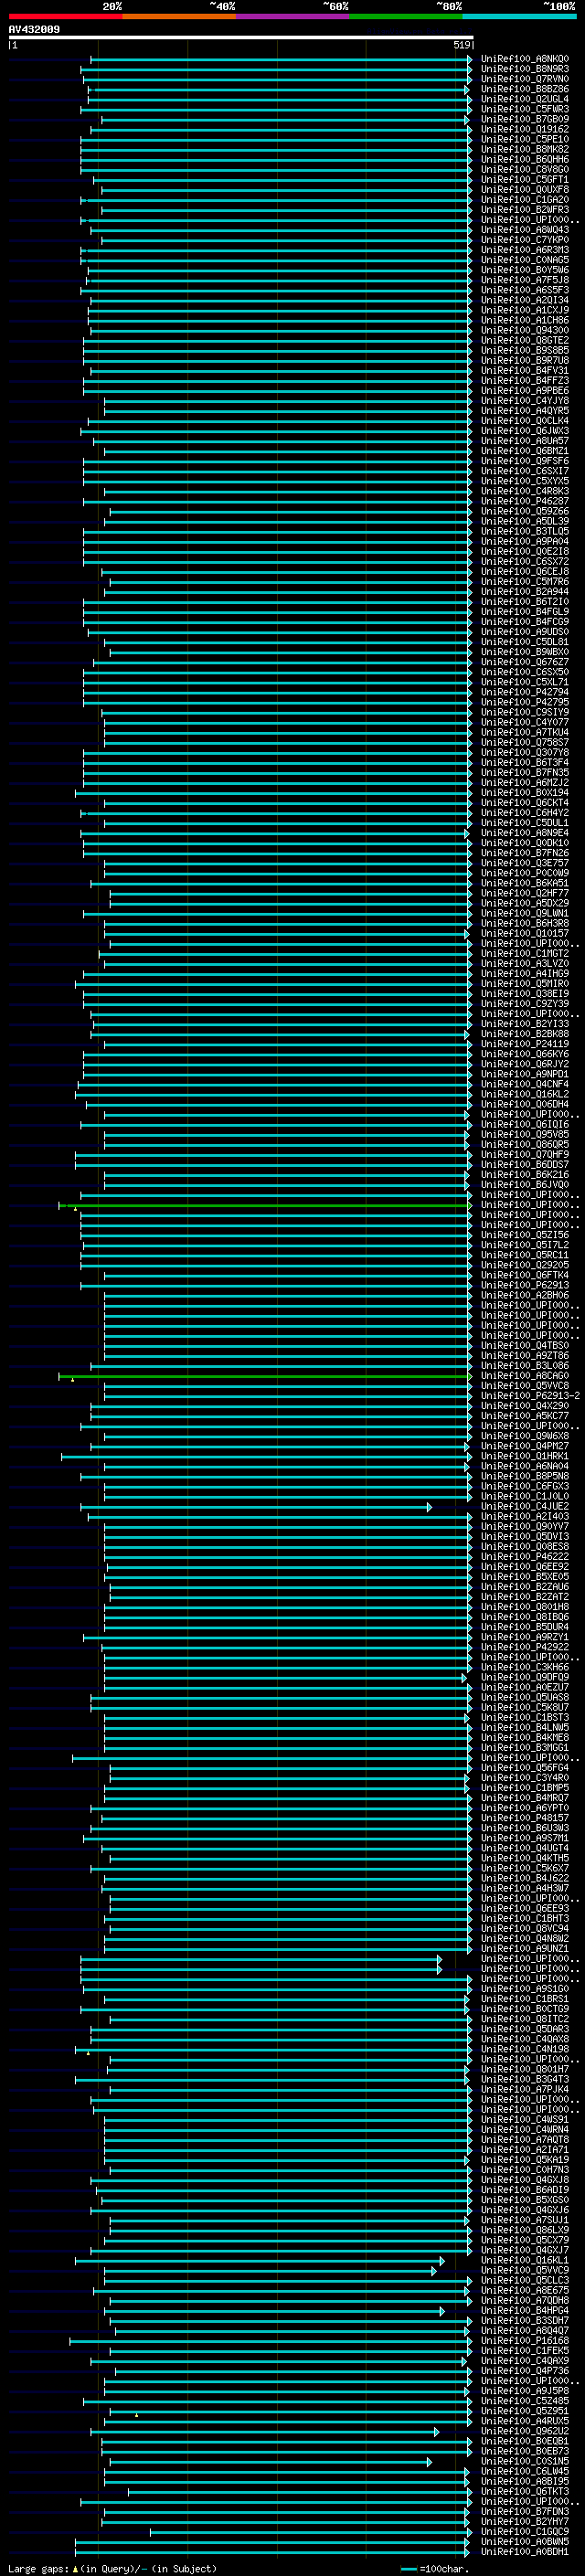Open the UniRef100_A2QI34 entry
Screen dimensions: 585x2576
[524, 300]
